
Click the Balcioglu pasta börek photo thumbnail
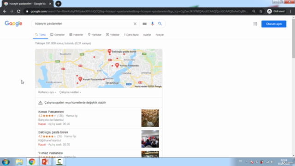pyautogui.click(x=150, y=139)
